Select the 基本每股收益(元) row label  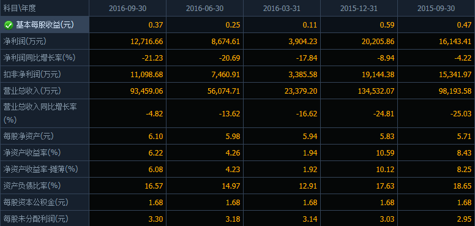[x=45, y=25]
